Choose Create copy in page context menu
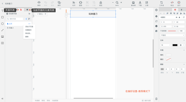 28,30
